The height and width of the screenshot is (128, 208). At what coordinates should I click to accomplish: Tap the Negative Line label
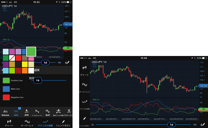click(x=17, y=97)
